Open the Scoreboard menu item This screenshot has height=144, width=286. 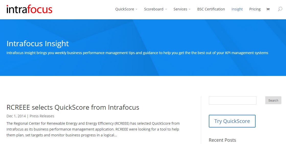coord(154,9)
